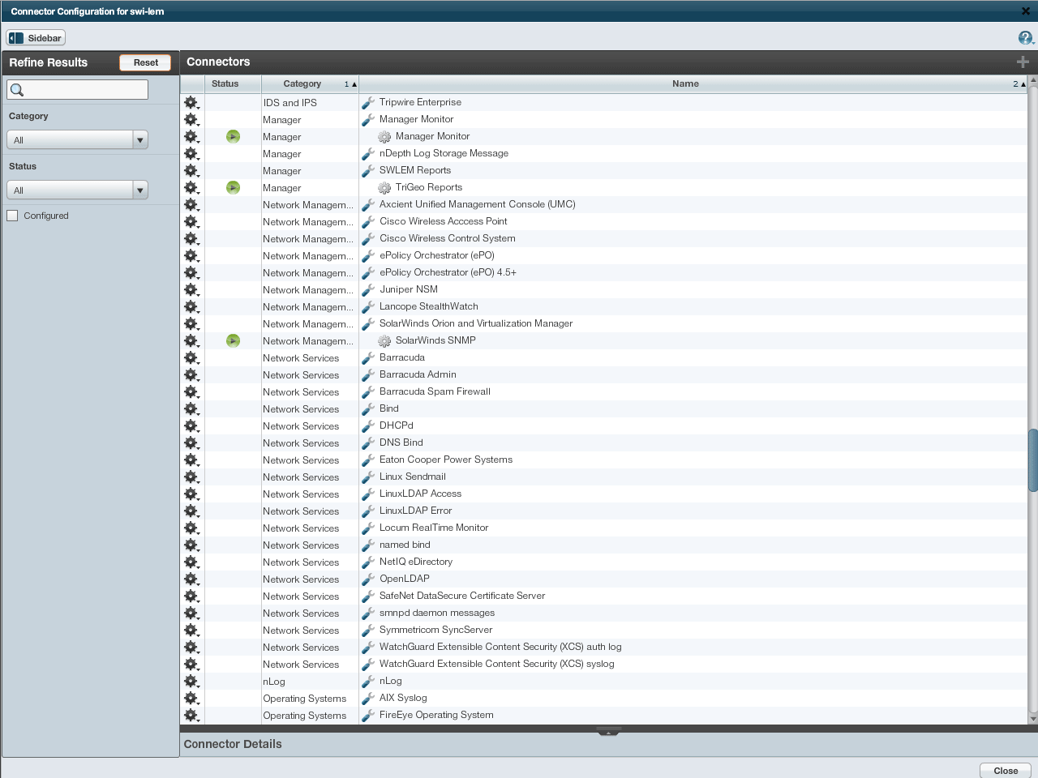Click the scrollbar down arrow
This screenshot has height=778, width=1038.
1032,719
